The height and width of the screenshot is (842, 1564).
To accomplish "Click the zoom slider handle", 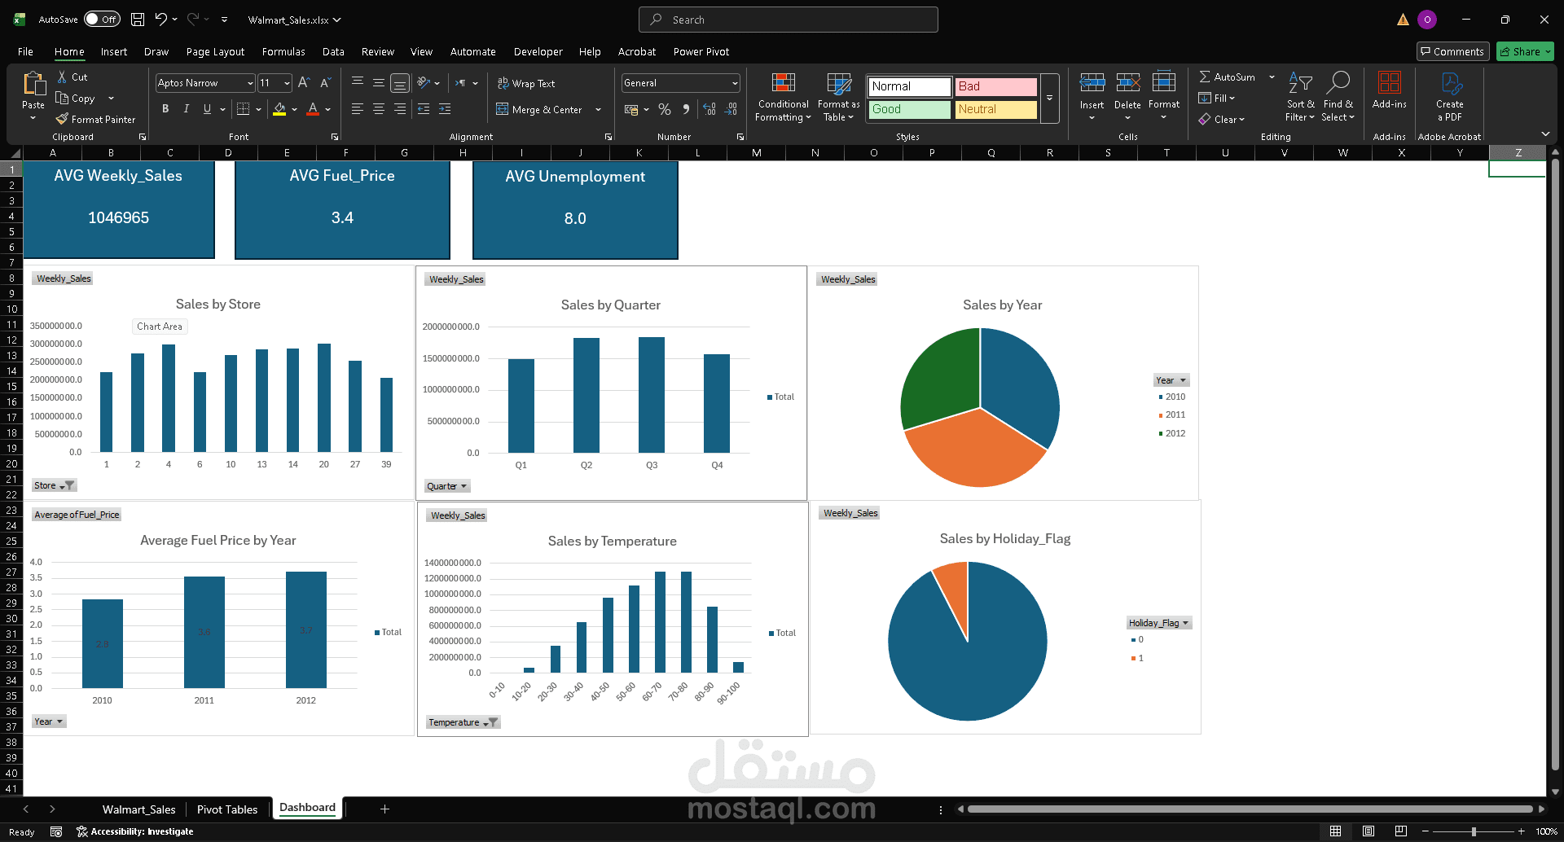I will (1473, 831).
